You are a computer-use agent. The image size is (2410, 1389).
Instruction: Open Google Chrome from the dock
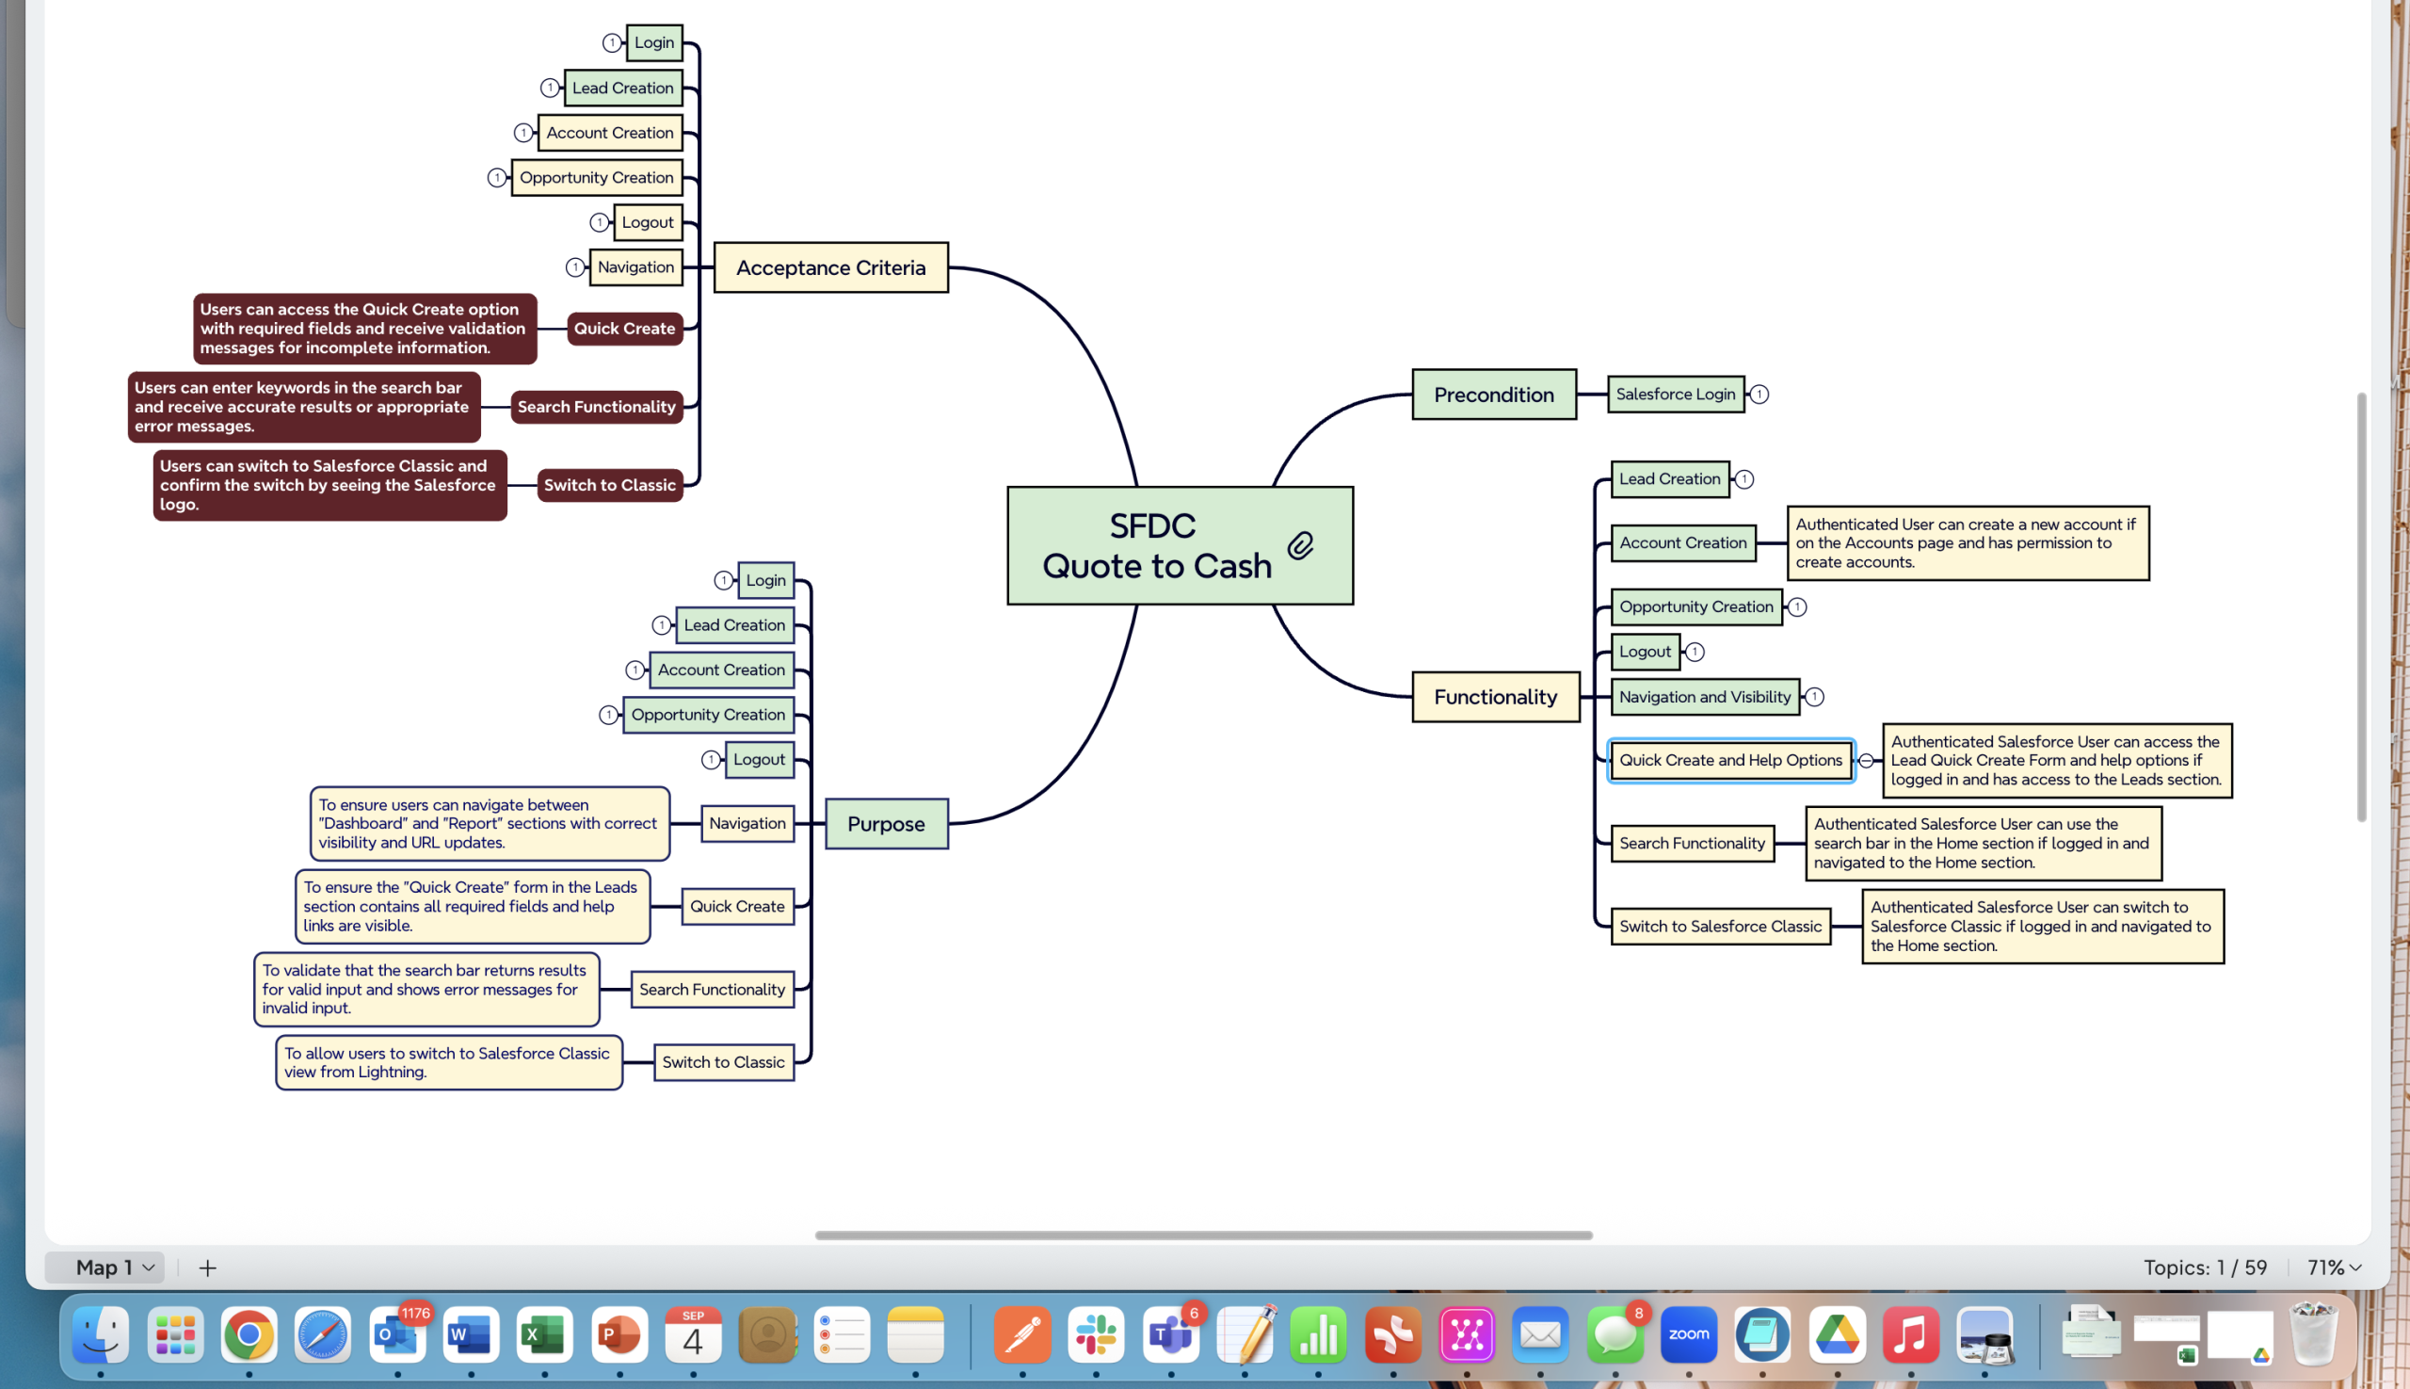[x=249, y=1334]
